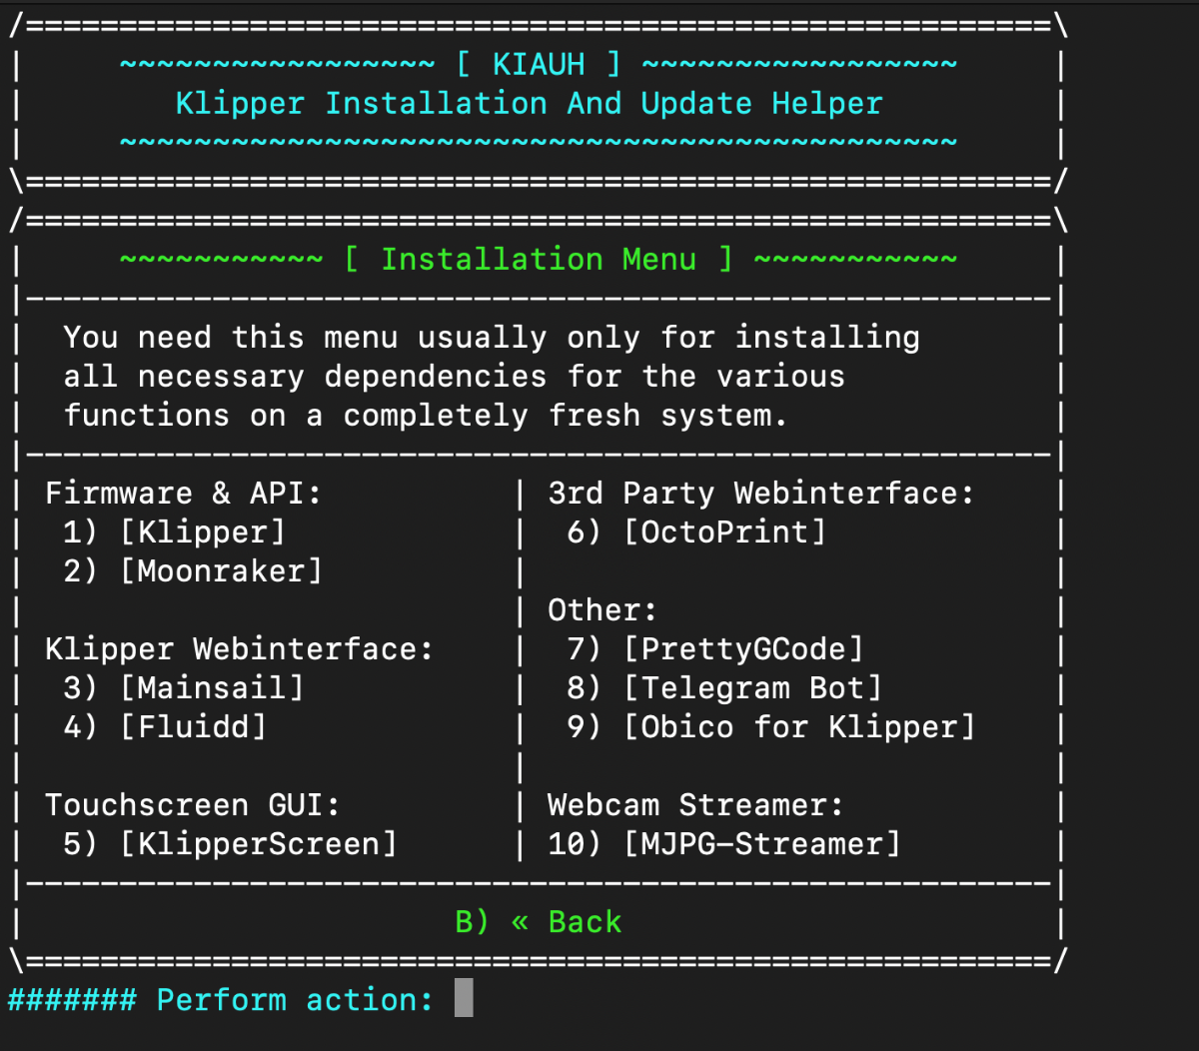Select the 6) [OctoPrint] menu entry
This screenshot has height=1051, width=1199.
[x=696, y=531]
